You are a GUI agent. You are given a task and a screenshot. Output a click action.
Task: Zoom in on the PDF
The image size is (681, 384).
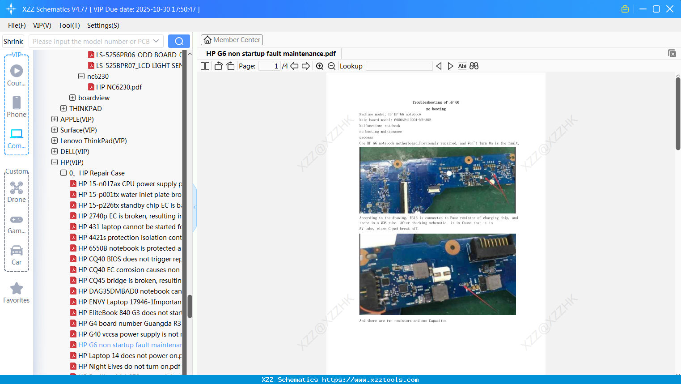[320, 66]
